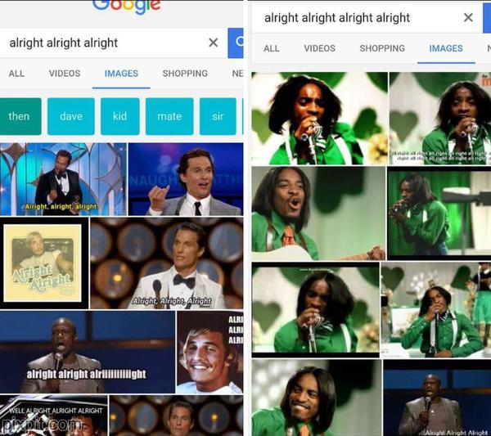Focus the 'alright alright alright' search field
Image resolution: width=491 pixels, height=436 pixels.
[x=103, y=43]
